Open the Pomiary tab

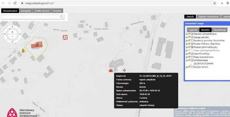tap(57, 11)
